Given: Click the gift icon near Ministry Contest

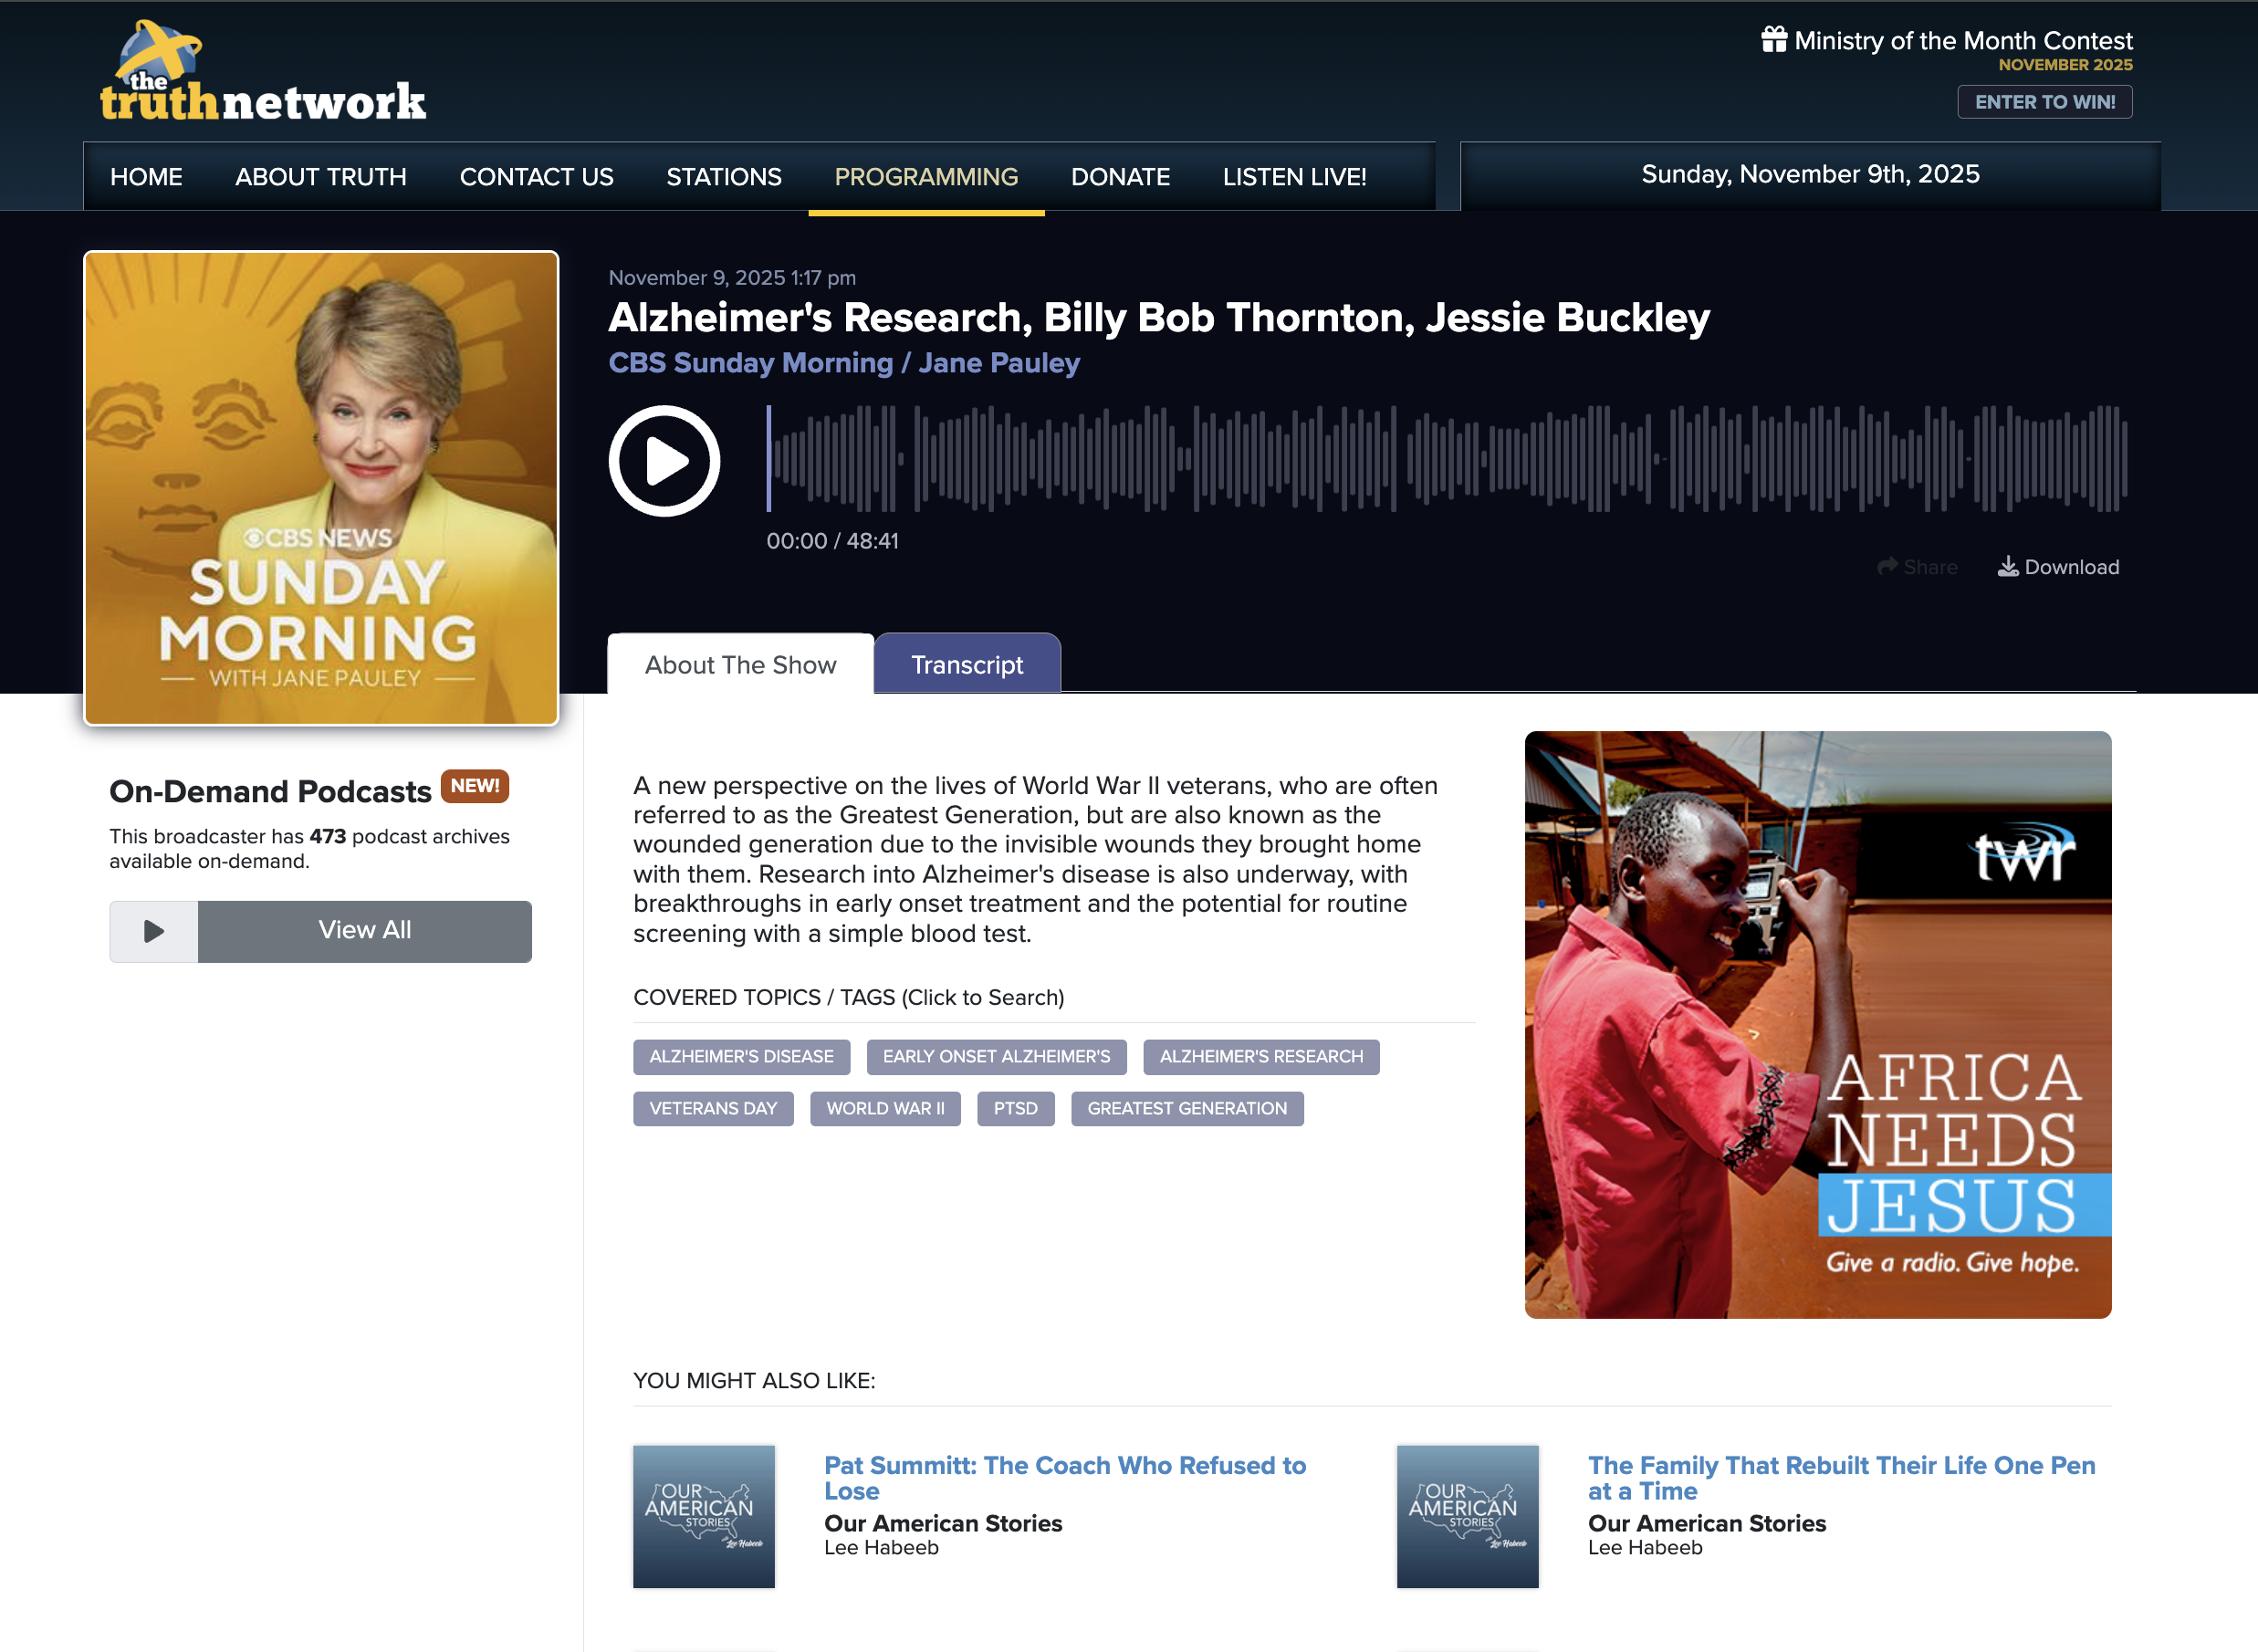Looking at the screenshot, I should pos(1774,40).
